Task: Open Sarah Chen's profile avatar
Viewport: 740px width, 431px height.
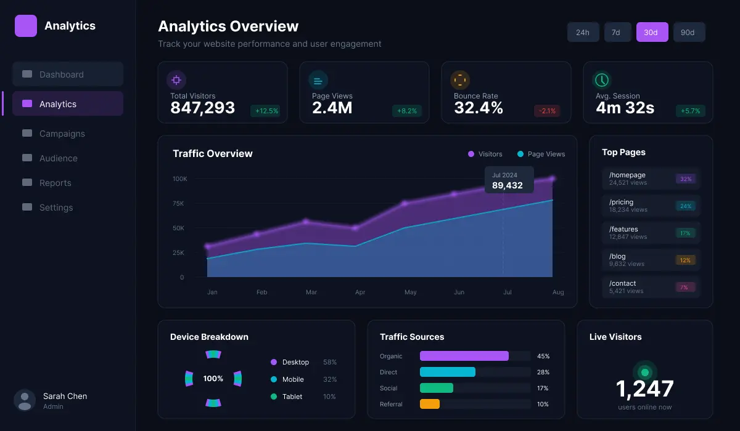Action: tap(25, 400)
